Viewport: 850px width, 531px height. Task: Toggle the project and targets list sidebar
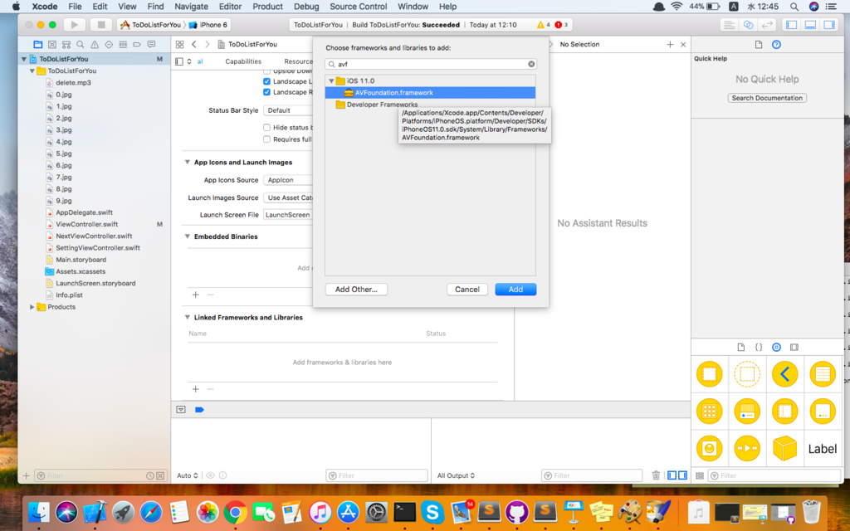click(179, 61)
